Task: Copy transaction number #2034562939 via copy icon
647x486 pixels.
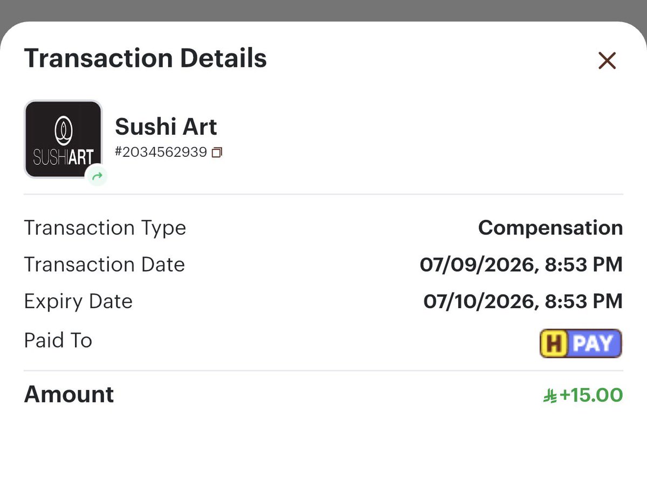Action: pyautogui.click(x=217, y=152)
